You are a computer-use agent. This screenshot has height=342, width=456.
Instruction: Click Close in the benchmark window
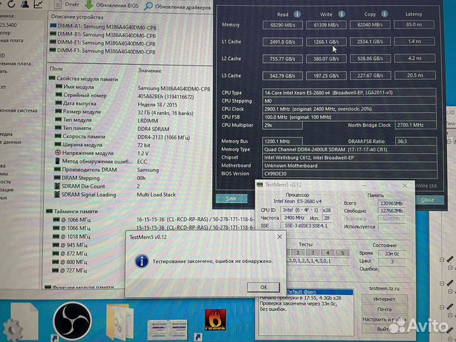click(x=427, y=199)
